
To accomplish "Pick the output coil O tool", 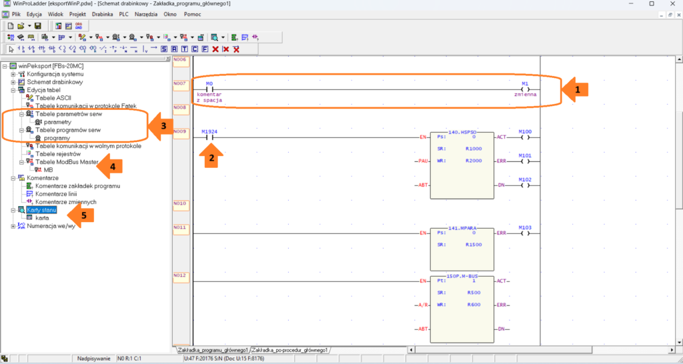I will coord(62,49).
